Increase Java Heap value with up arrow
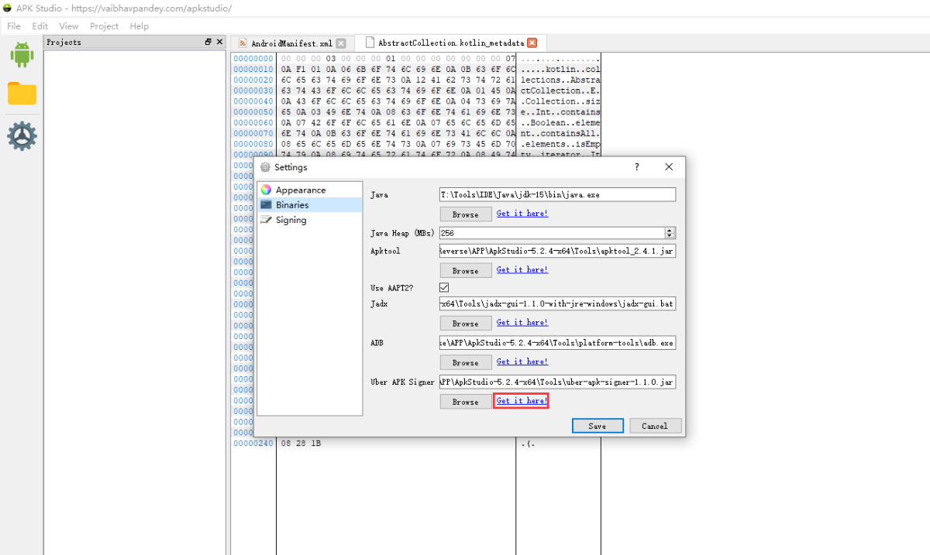930x555 pixels. (670, 230)
